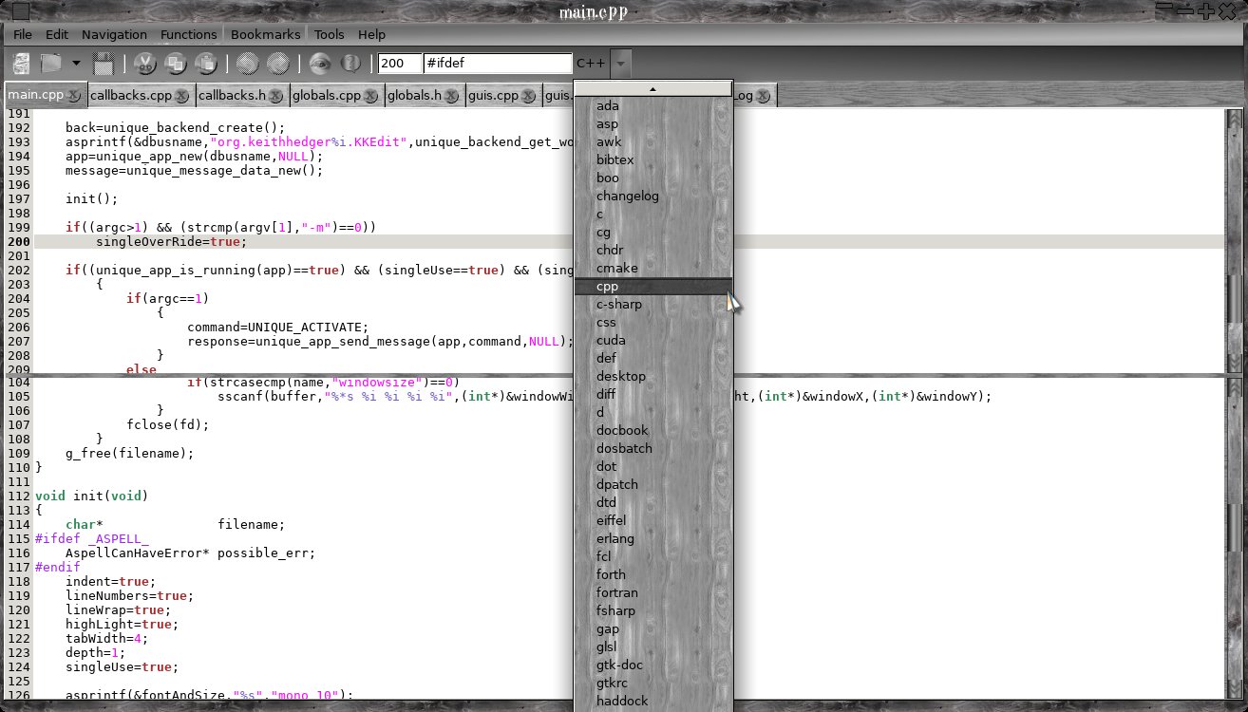The image size is (1248, 712).
Task: Click the question mark toolbar icon
Action: coord(350,64)
